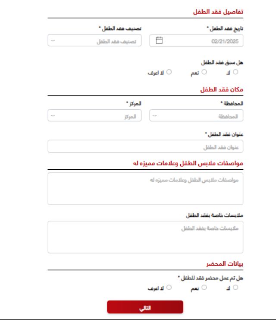The height and width of the screenshot is (320, 276).
Task: Select لا اعرف for هل سبق فقد الطفل
Action: pos(169,72)
